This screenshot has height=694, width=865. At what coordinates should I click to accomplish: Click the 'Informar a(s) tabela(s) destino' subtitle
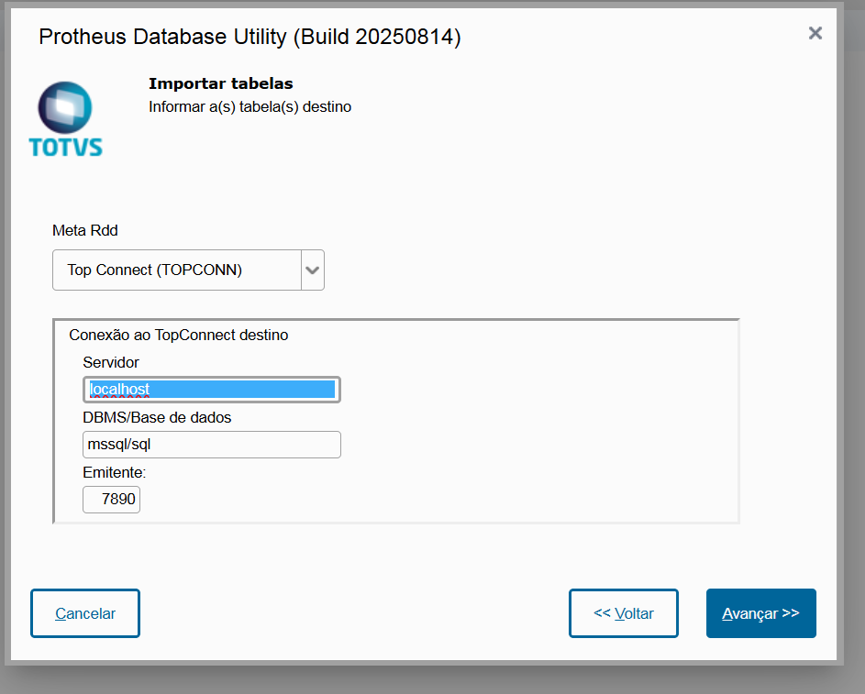(x=250, y=106)
